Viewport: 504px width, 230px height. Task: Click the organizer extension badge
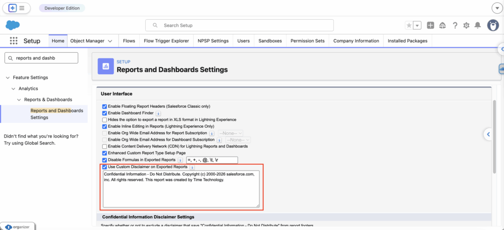[18, 227]
